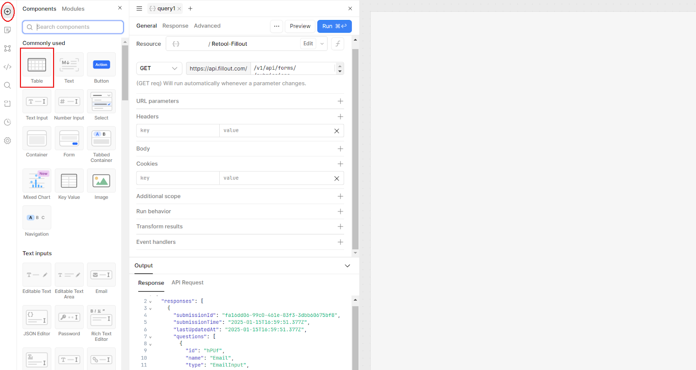Select the Text Input component
Screen dimensions: 696x370
click(x=37, y=105)
